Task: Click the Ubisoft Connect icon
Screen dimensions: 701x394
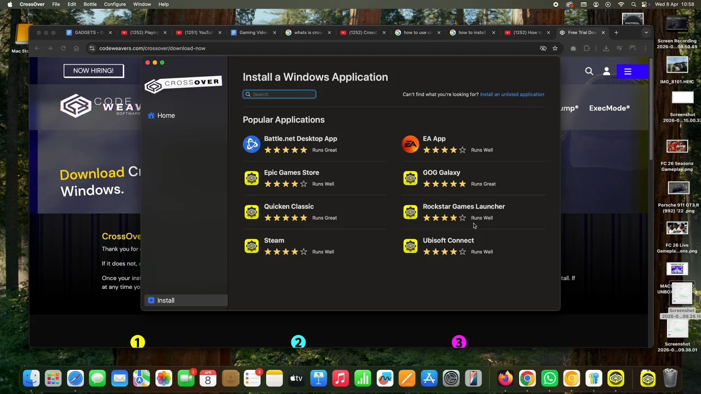Action: coord(410,246)
